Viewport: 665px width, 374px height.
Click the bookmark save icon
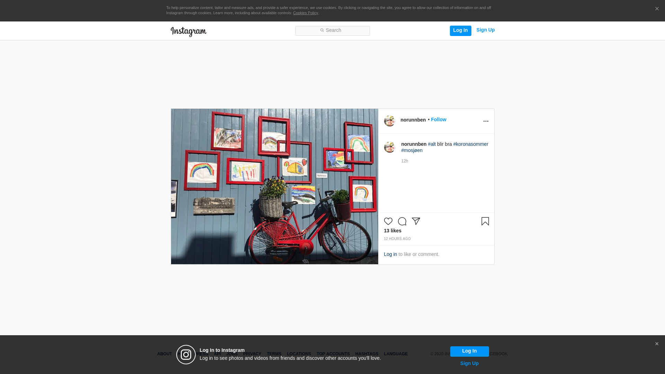click(x=485, y=221)
